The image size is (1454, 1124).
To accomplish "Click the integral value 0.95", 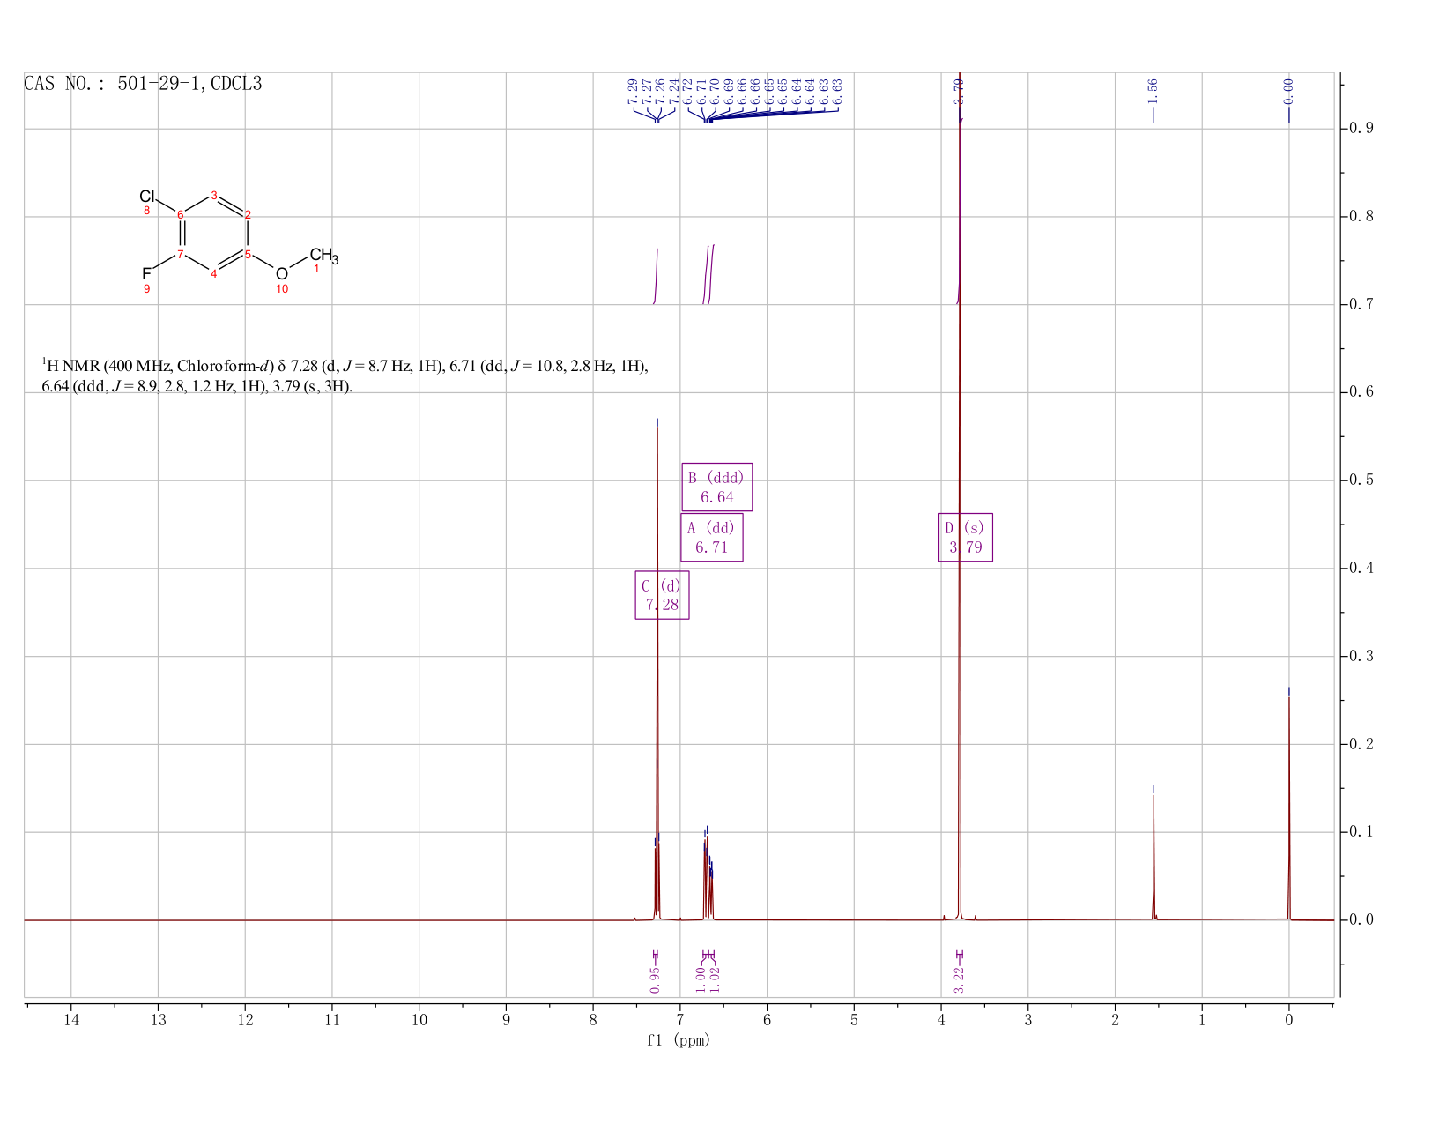I will [x=655, y=979].
